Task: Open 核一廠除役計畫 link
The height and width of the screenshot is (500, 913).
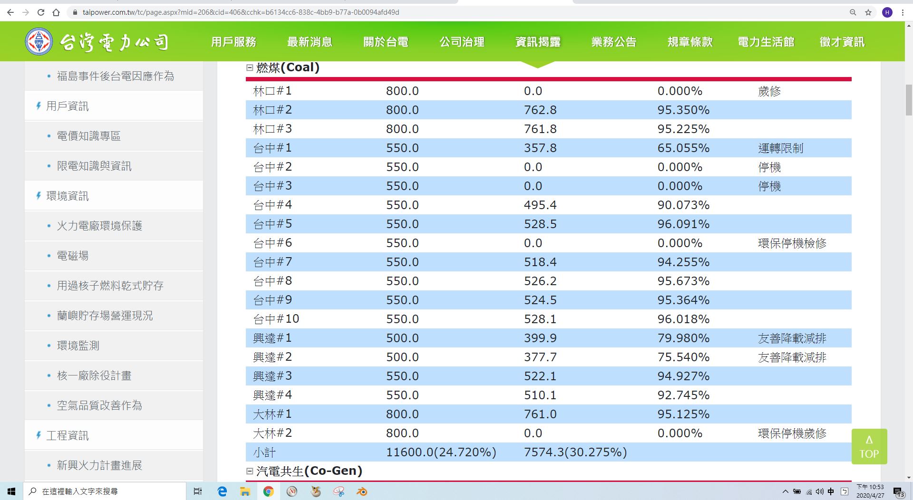Action: coord(94,375)
